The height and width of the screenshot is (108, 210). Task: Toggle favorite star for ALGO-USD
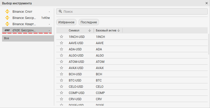pyautogui.click(x=61, y=55)
